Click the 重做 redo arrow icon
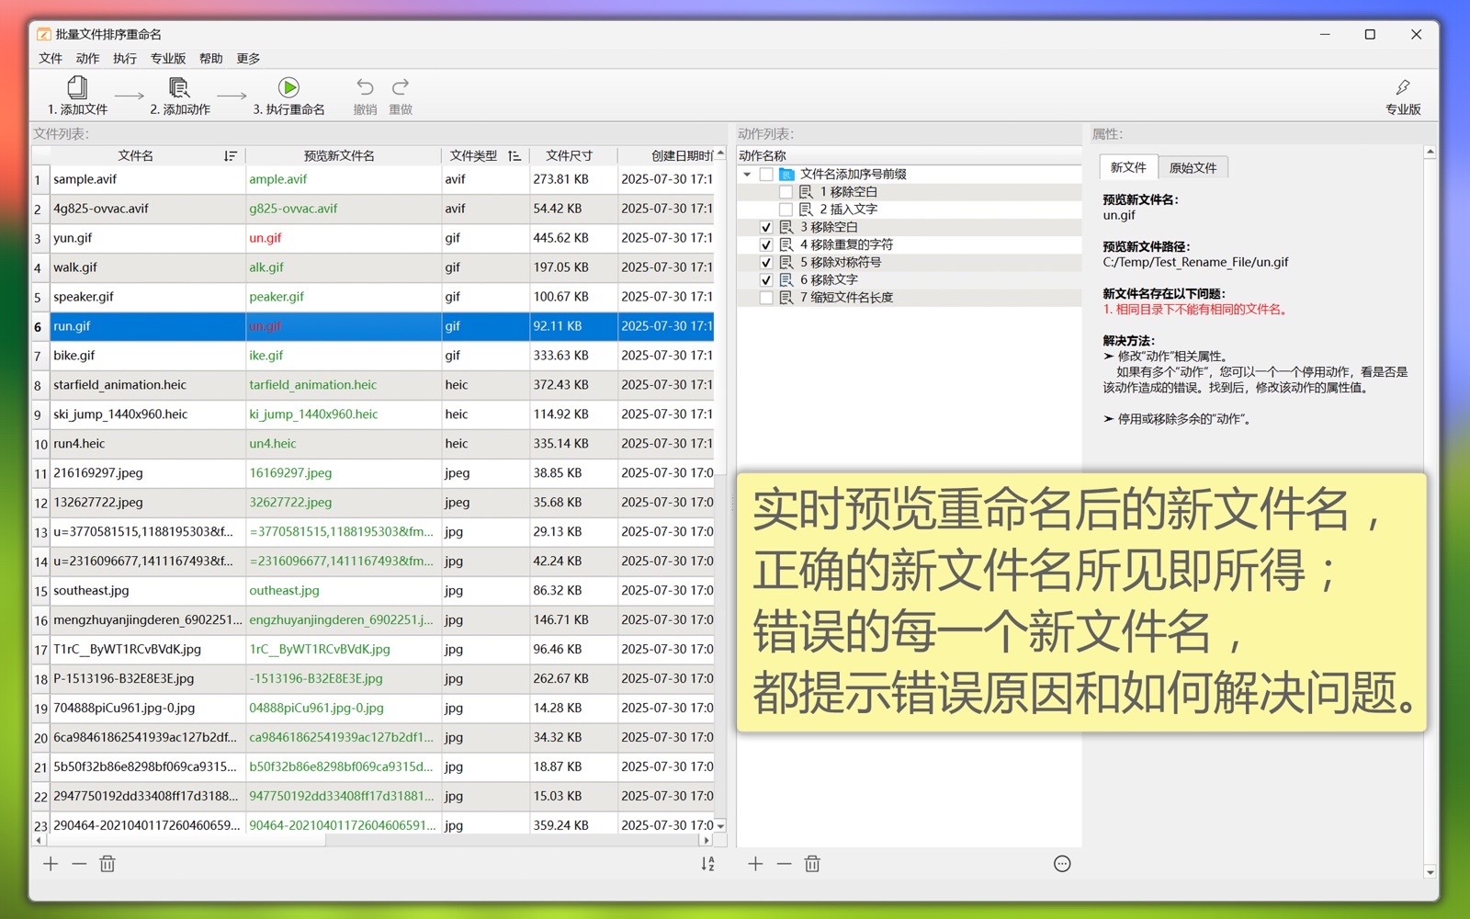This screenshot has height=919, width=1470. [400, 87]
